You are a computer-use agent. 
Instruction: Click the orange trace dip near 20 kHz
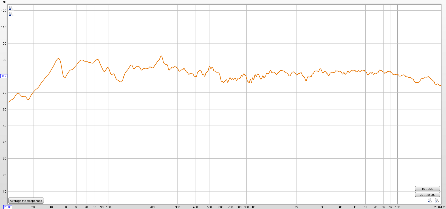pyautogui.click(x=440, y=86)
